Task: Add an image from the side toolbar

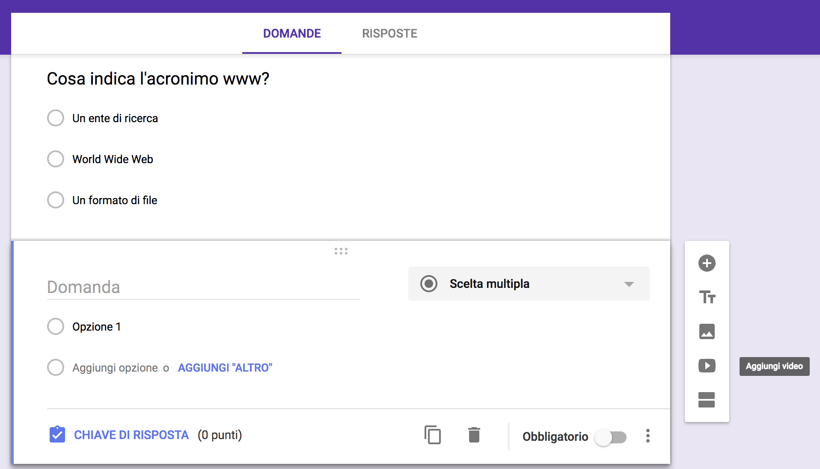Action: tap(707, 331)
